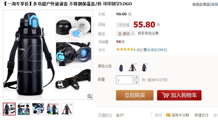Expand the payment options arrow at bottom right
Image resolution: width=218 pixels, height=120 pixels.
pyautogui.click(x=215, y=115)
